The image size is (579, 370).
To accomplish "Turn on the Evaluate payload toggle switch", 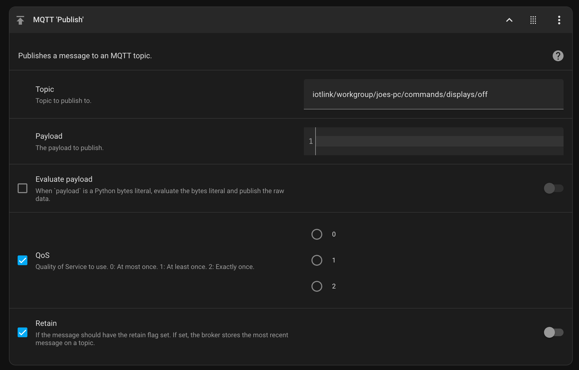I will pos(554,188).
